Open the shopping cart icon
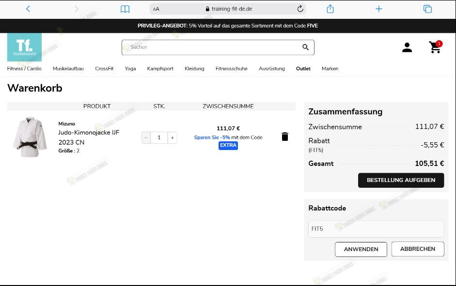The image size is (456, 286). [435, 47]
